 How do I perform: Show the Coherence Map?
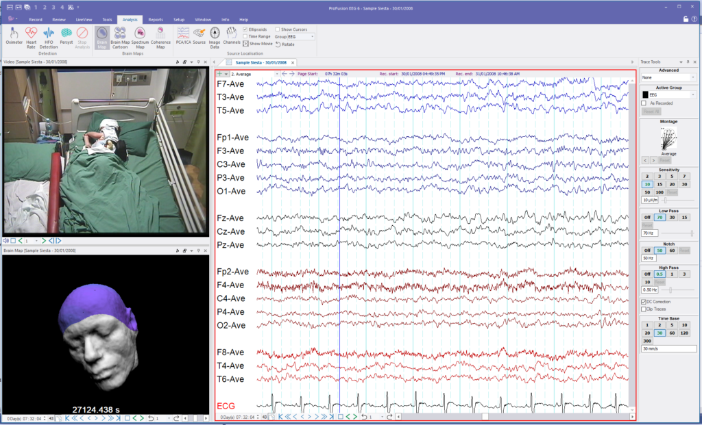coord(160,38)
